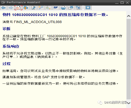Go back with the left arrow icon

point(4,8)
